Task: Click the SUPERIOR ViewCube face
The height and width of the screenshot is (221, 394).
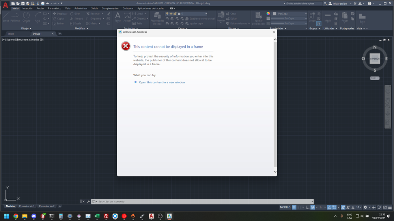Action: click(375, 59)
